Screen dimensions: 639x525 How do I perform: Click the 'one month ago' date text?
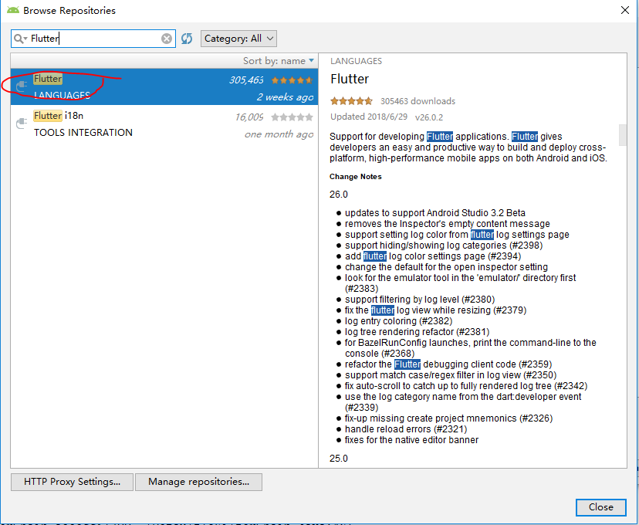coord(279,134)
